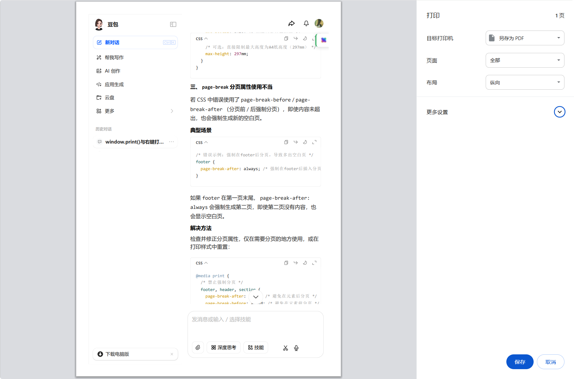Click the share arrow icon in header

(x=291, y=23)
